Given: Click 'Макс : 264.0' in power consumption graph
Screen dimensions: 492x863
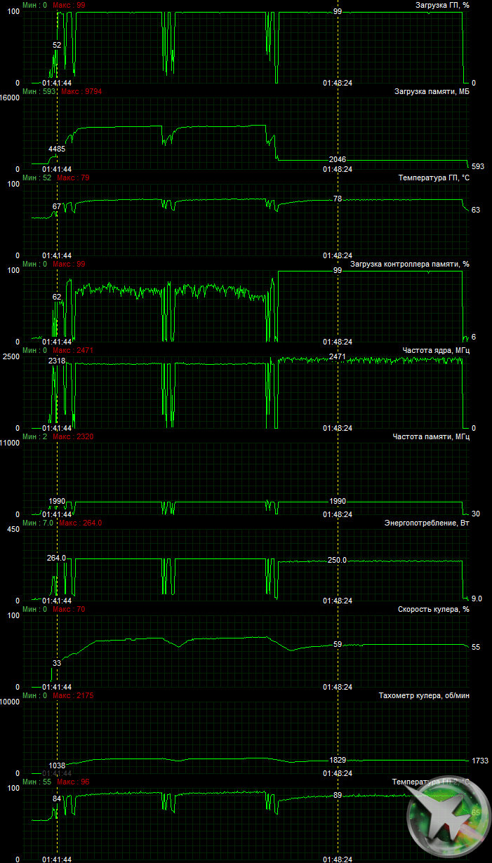Looking at the screenshot, I should tap(81, 523).
